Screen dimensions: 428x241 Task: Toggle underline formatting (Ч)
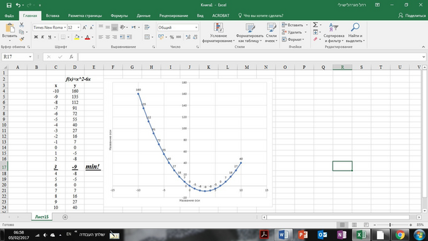(x=49, y=37)
